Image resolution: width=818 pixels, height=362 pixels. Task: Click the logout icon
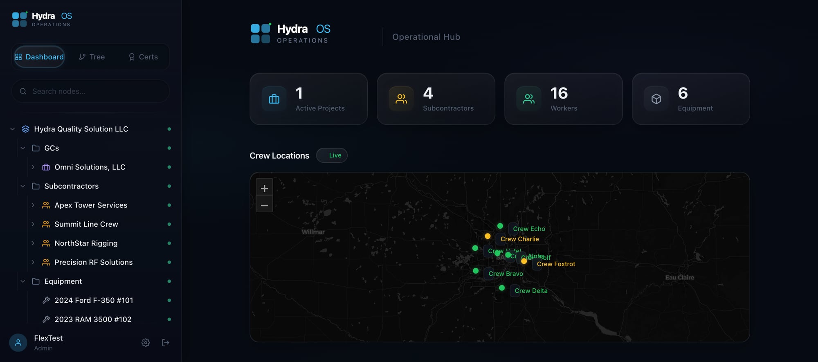(165, 343)
